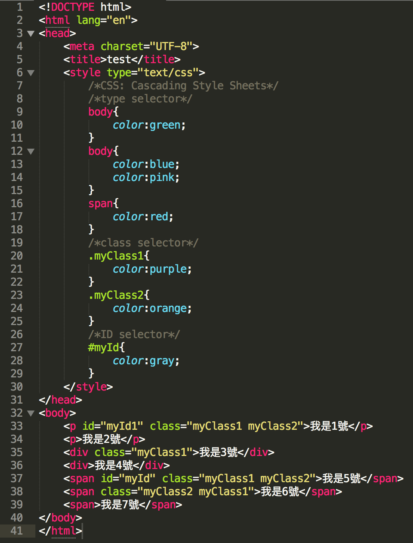The width and height of the screenshot is (413, 543).
Task: Click the text '我是7號'
Action: pos(120,504)
